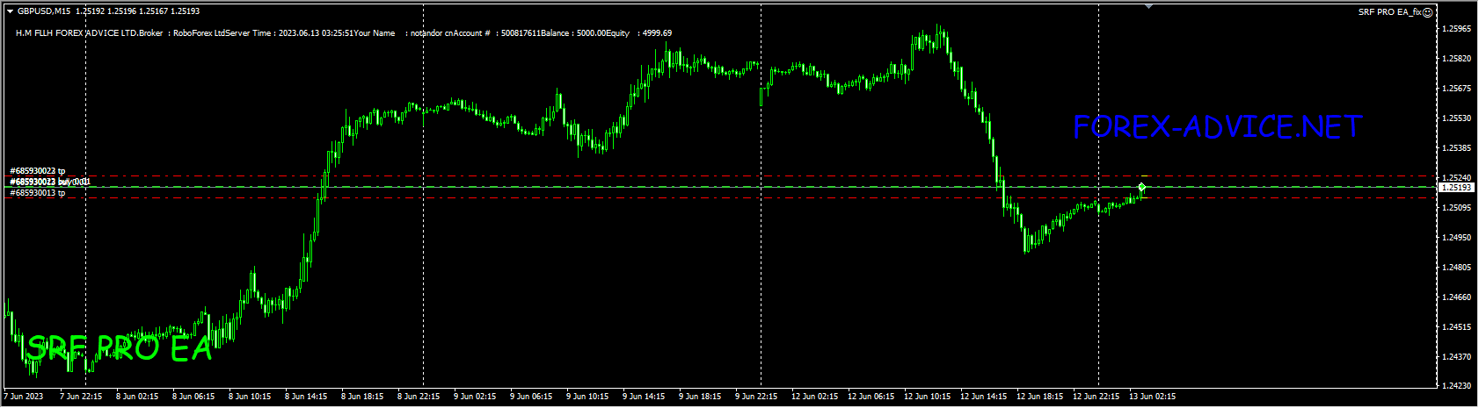
Task: Click price scale value 1.25530
Action: tap(1457, 118)
